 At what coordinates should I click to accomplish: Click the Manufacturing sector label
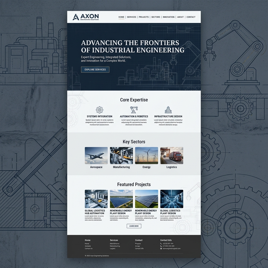[x=121, y=167]
